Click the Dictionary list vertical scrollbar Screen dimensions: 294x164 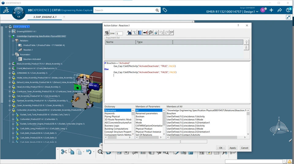click(x=133, y=122)
